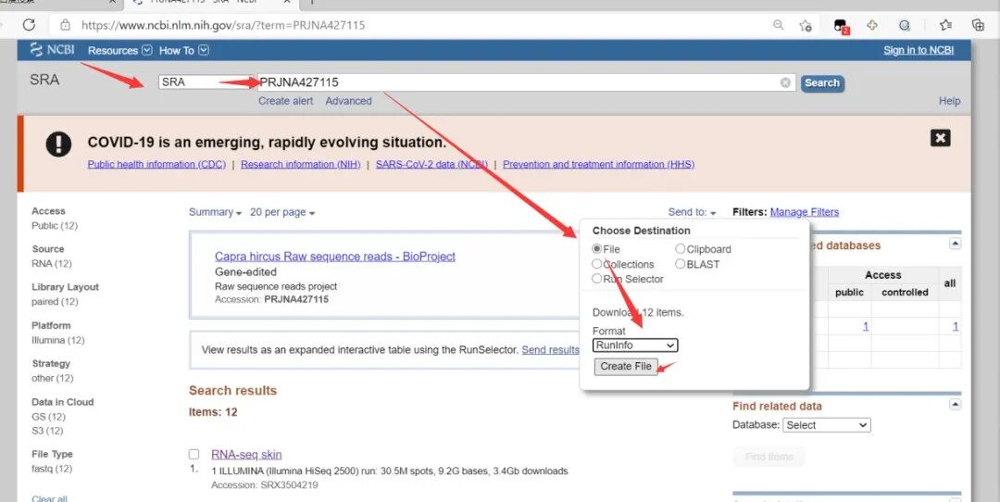1000x502 pixels.
Task: Filter by RNA (12) source
Action: 52,263
